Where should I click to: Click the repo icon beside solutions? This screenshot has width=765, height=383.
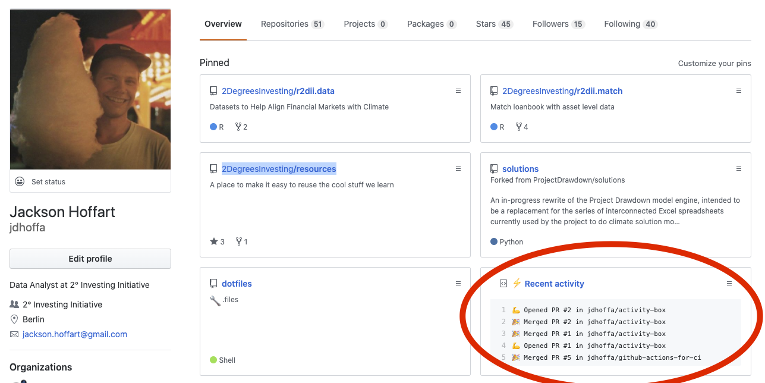click(x=494, y=169)
